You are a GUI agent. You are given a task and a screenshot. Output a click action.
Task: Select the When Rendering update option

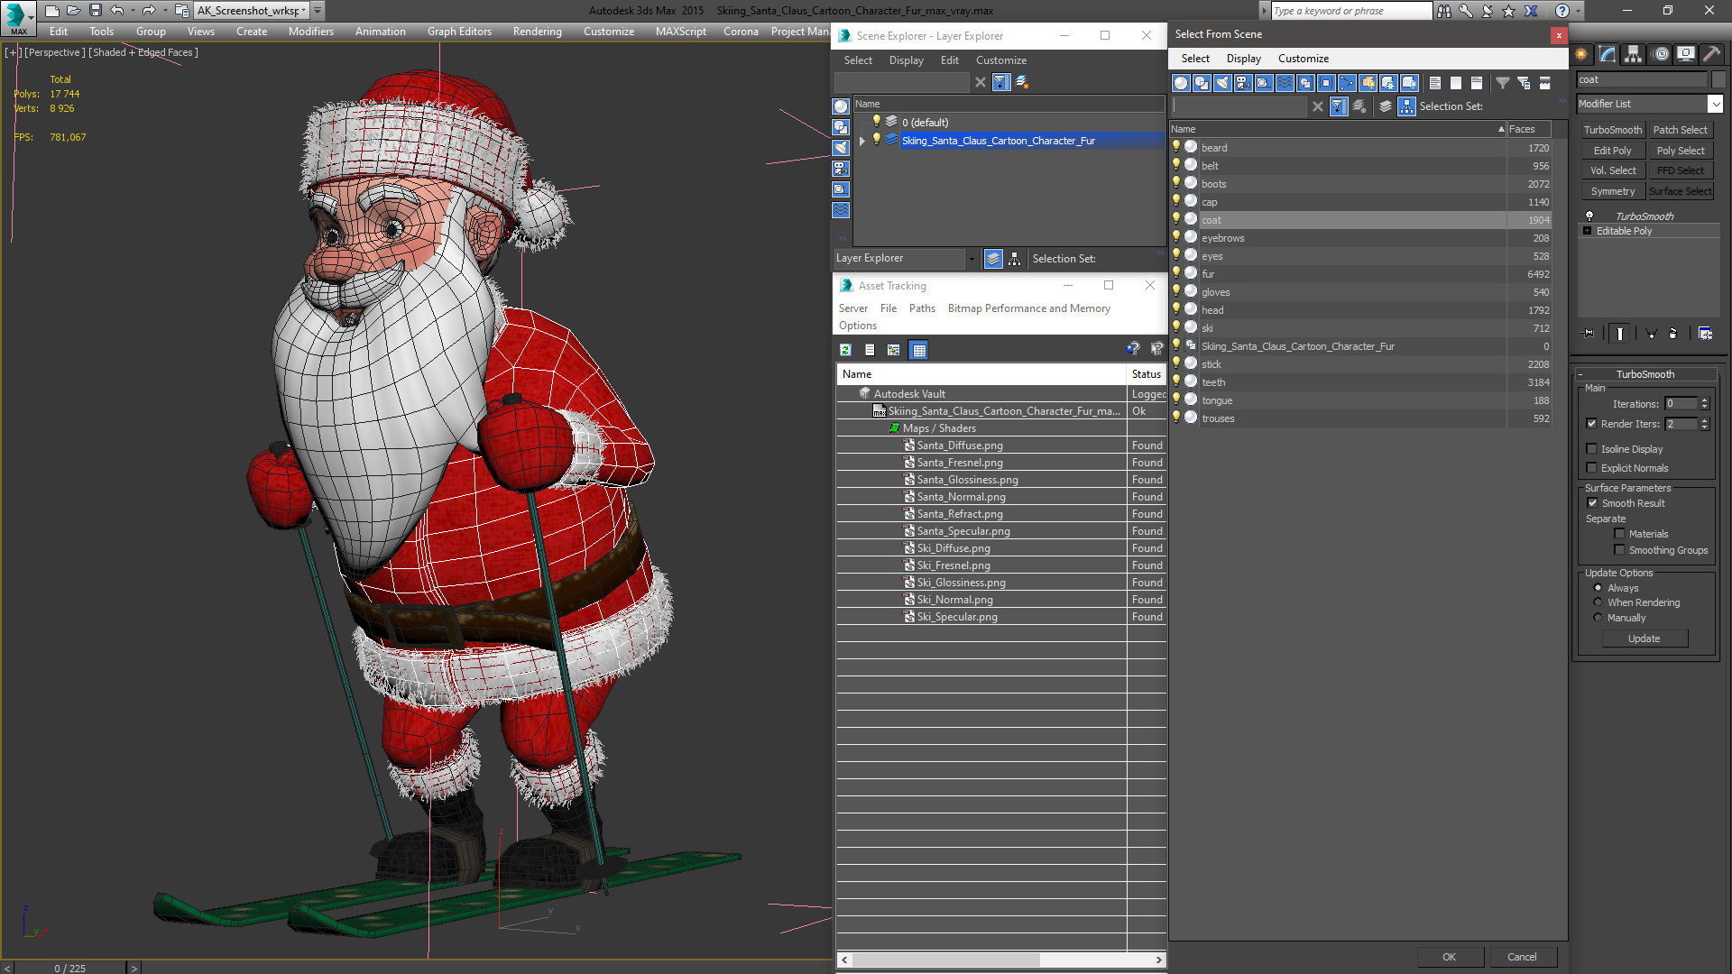1598,602
